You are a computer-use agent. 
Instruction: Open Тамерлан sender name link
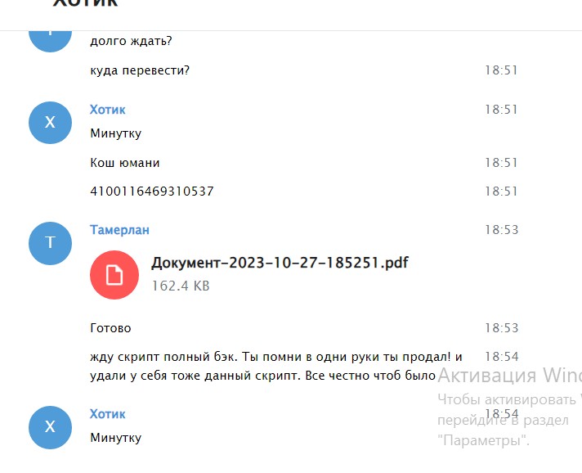click(x=119, y=230)
